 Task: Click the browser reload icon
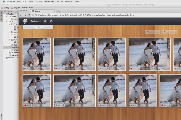click(29, 15)
